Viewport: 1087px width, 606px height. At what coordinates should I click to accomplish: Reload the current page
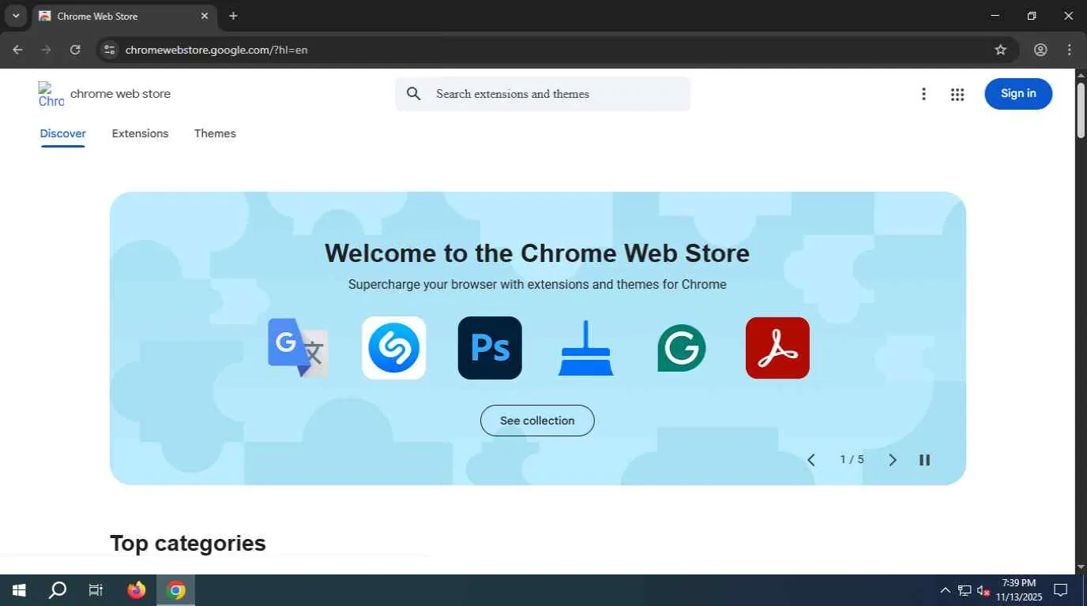(75, 50)
